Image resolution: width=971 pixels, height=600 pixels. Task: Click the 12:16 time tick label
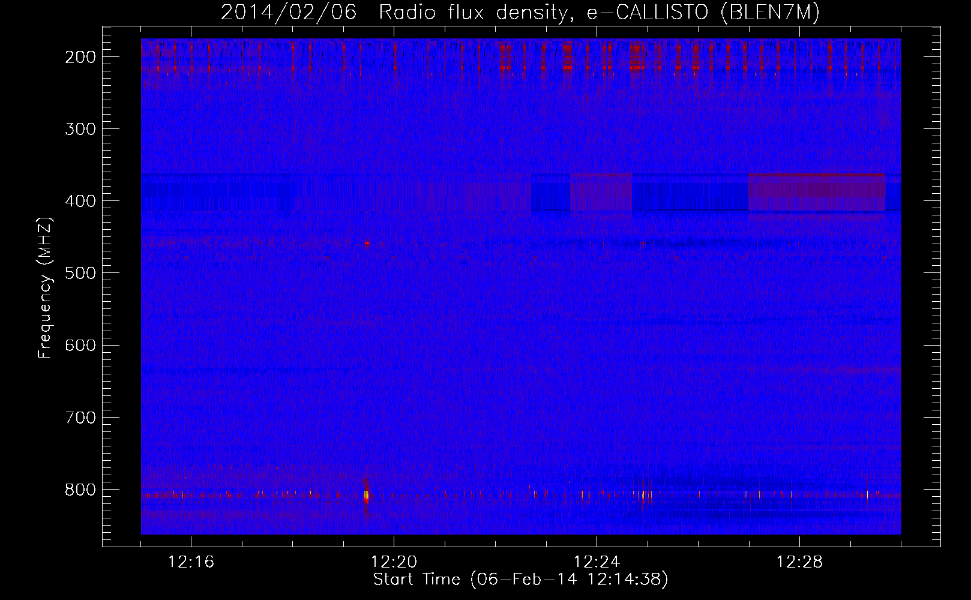coord(191,562)
